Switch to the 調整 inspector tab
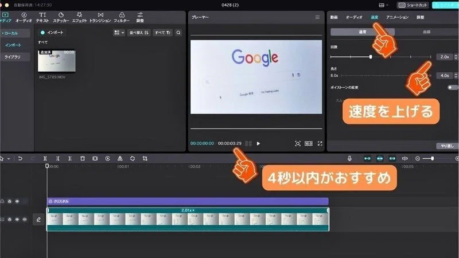Viewport: 459px width, 258px height. coord(421,17)
